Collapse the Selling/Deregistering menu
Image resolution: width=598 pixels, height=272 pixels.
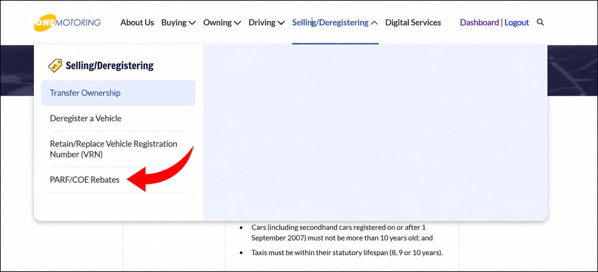pos(335,23)
